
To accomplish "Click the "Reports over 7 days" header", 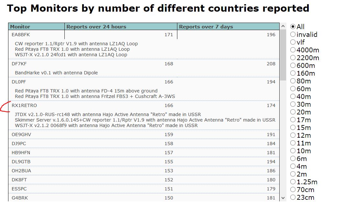I will (206, 27).
